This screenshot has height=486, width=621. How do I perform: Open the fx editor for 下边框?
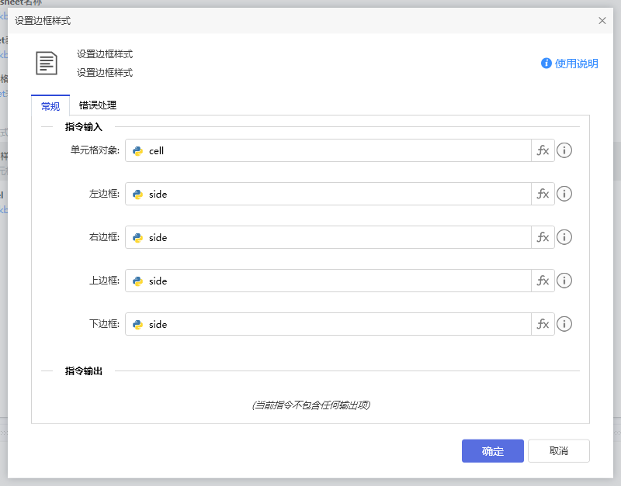[543, 324]
